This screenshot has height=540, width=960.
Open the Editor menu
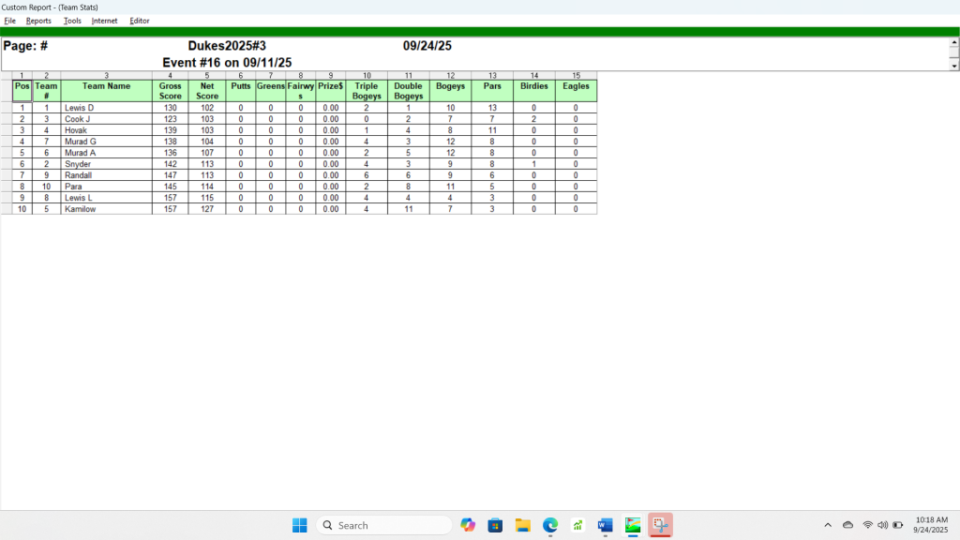(140, 21)
